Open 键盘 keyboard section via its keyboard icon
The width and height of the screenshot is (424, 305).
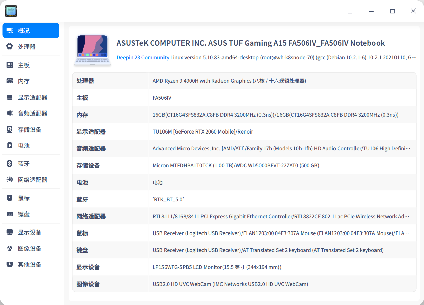tap(10, 214)
